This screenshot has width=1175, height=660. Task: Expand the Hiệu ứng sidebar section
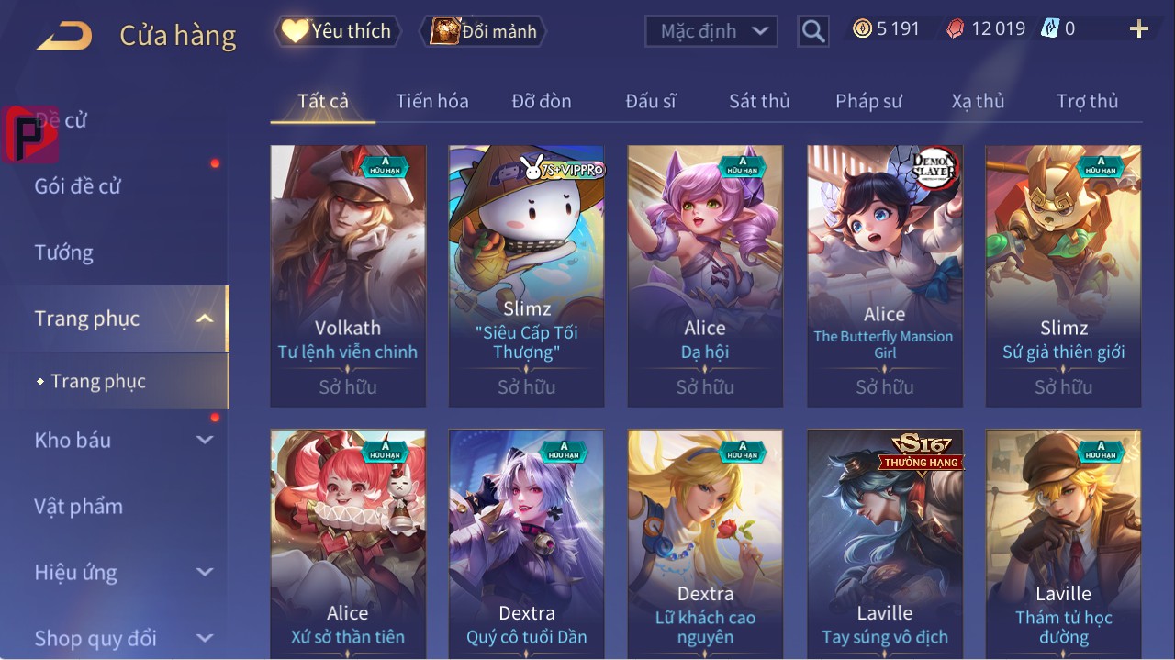205,573
